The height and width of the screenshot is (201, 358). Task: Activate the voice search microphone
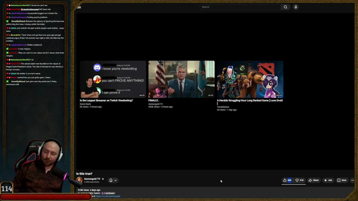coord(296,7)
